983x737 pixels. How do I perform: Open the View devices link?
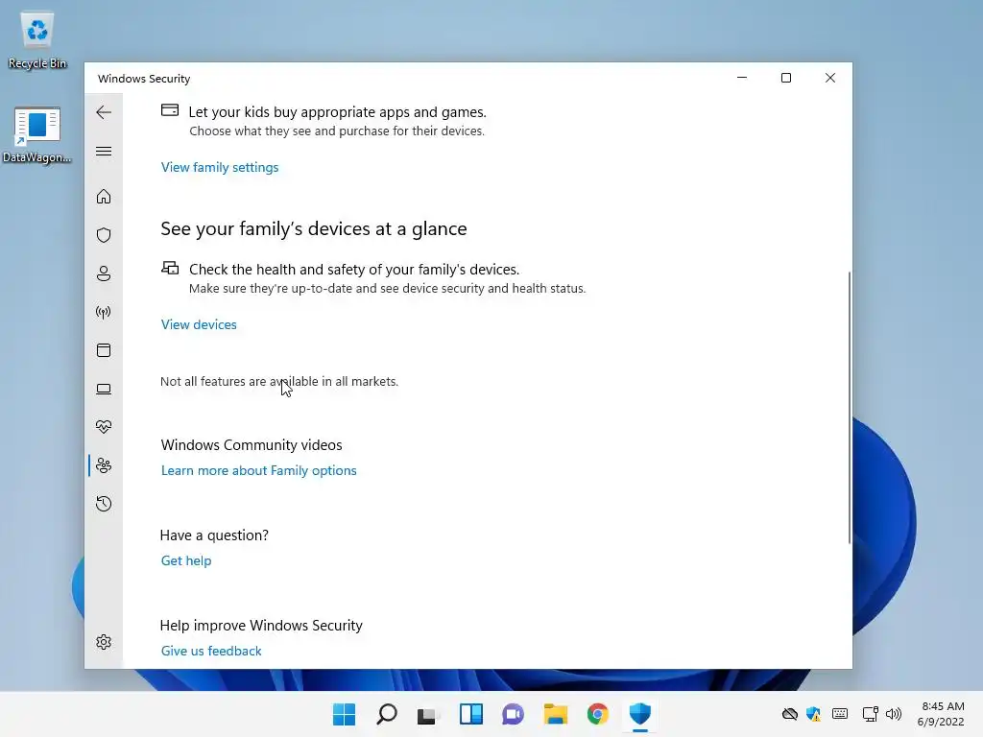coord(199,324)
